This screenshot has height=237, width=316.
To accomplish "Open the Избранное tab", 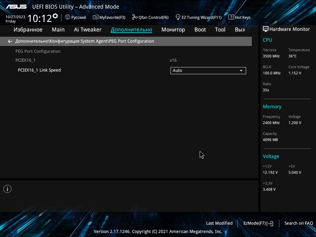I will [28, 30].
